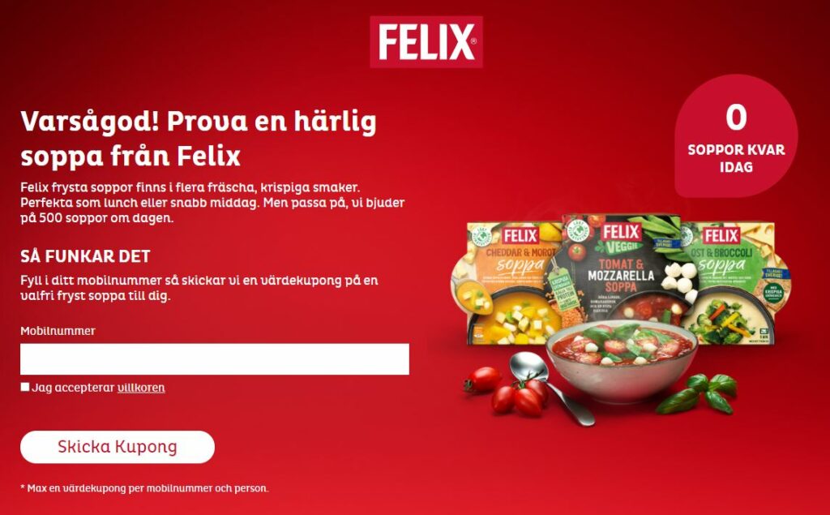This screenshot has width=830, height=515.
Task: Click the Felix logo on cheddar package
Action: point(520,236)
